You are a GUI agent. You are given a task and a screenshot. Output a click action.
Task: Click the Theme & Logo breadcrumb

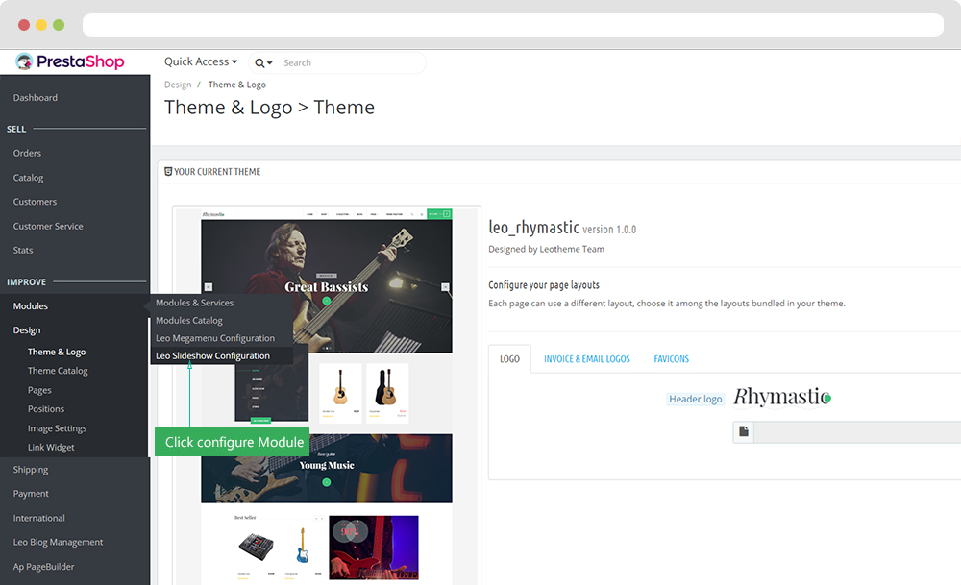pyautogui.click(x=237, y=85)
